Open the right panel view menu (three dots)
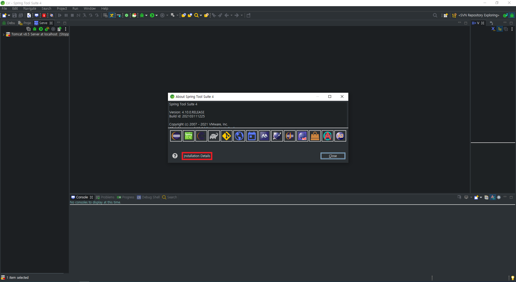Image resolution: width=516 pixels, height=282 pixels. 512,29
